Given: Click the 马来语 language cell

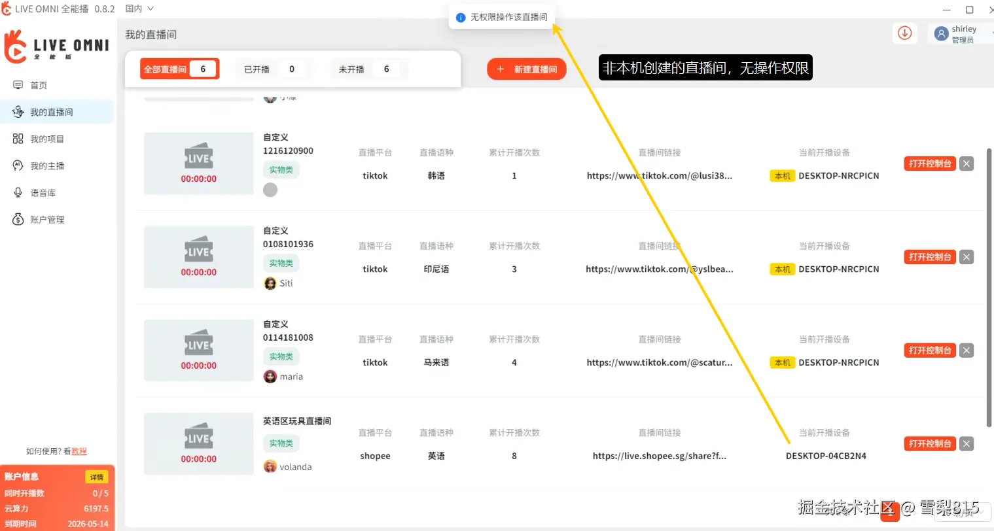Looking at the screenshot, I should (436, 363).
